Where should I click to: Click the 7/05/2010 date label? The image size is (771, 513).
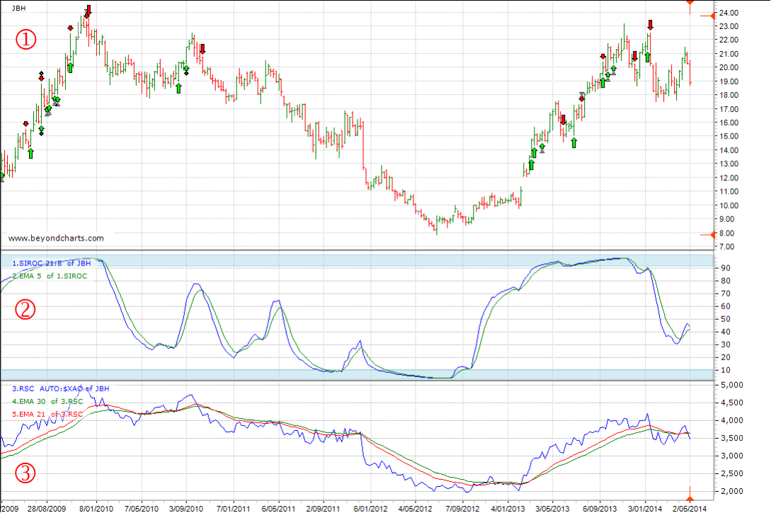[142, 509]
